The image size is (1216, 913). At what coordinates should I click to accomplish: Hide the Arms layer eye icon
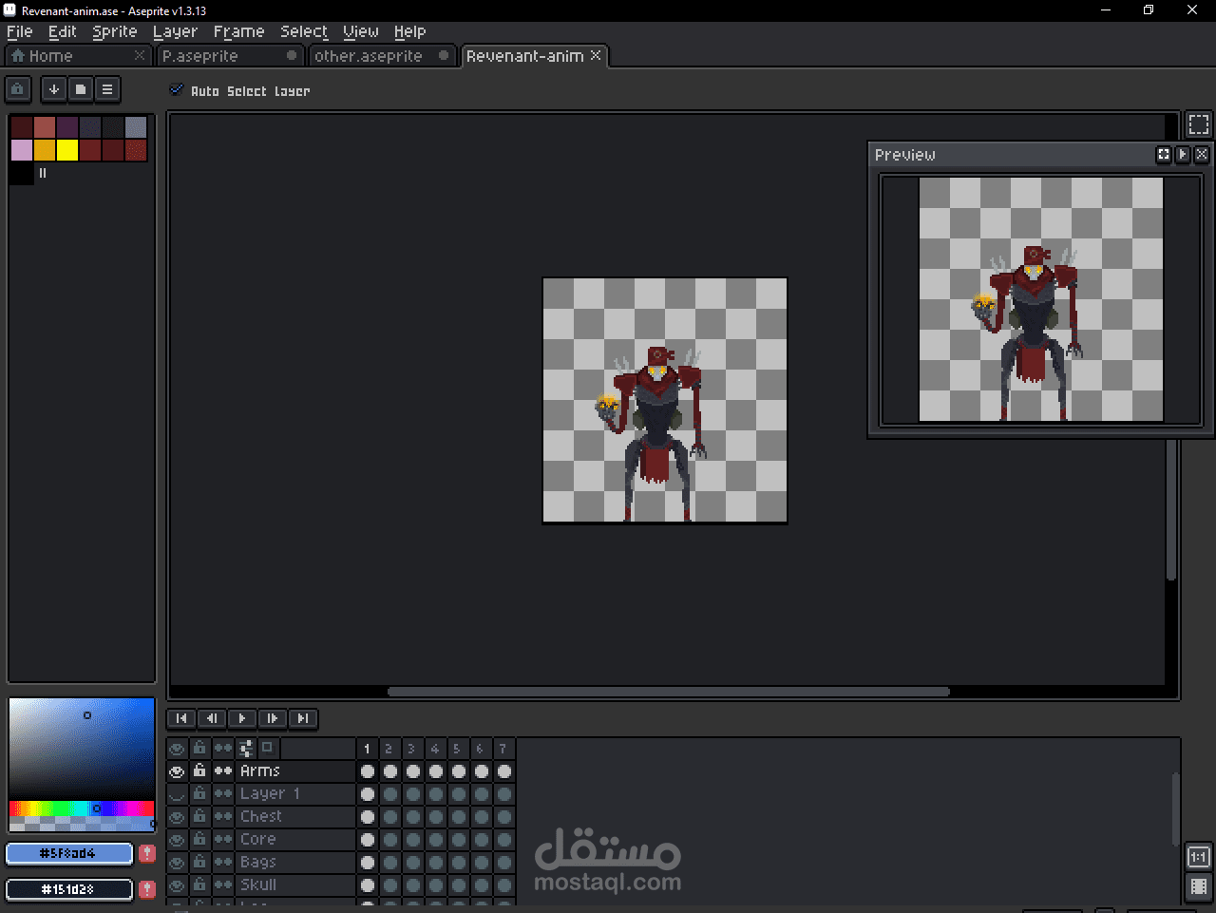pos(177,771)
